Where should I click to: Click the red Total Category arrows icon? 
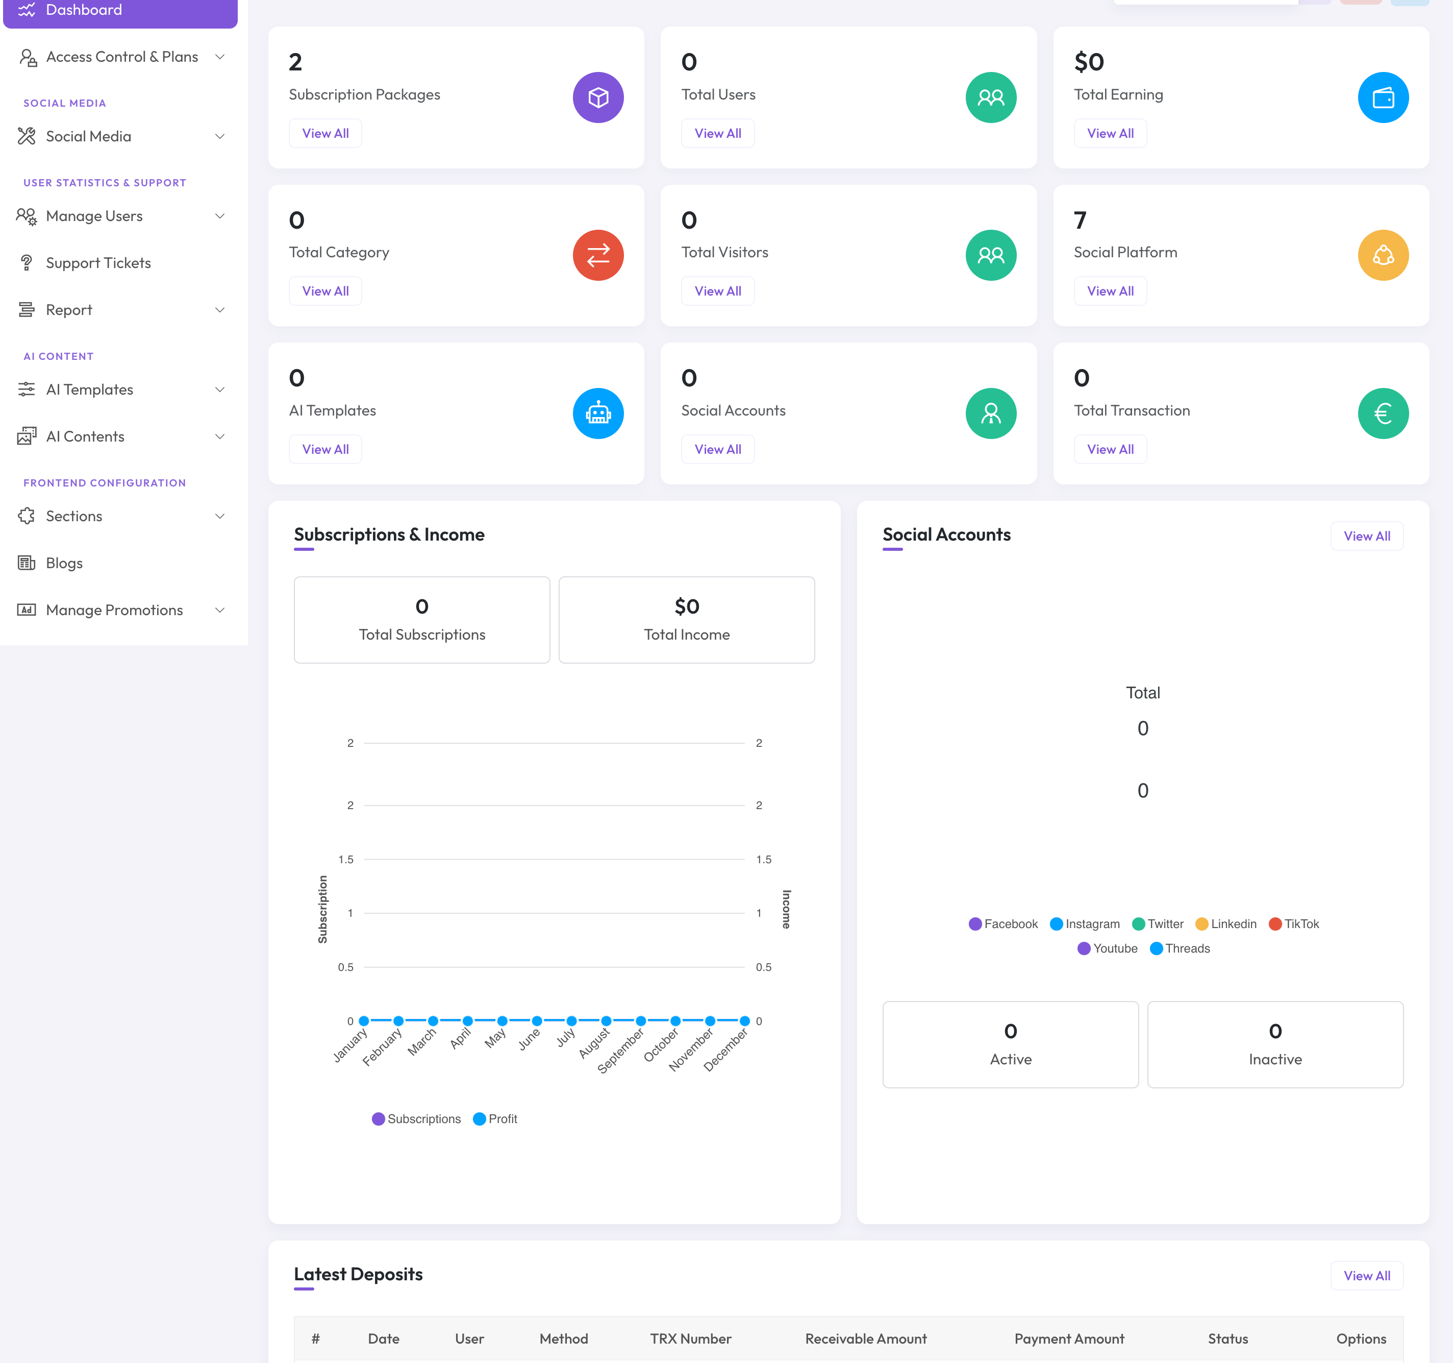[598, 255]
